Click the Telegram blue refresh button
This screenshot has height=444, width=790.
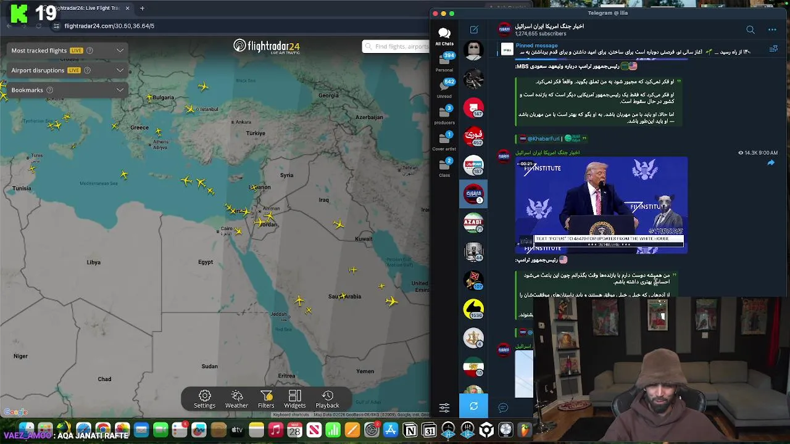click(473, 406)
